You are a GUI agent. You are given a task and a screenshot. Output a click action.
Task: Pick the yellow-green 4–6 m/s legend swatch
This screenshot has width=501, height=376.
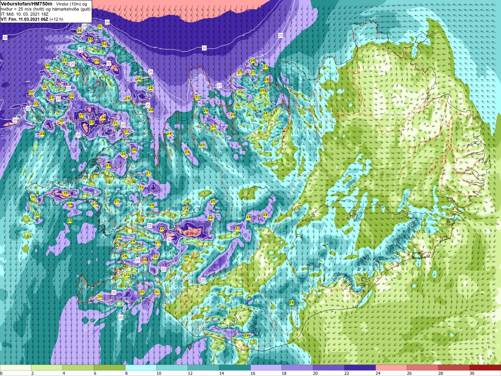pos(78,368)
